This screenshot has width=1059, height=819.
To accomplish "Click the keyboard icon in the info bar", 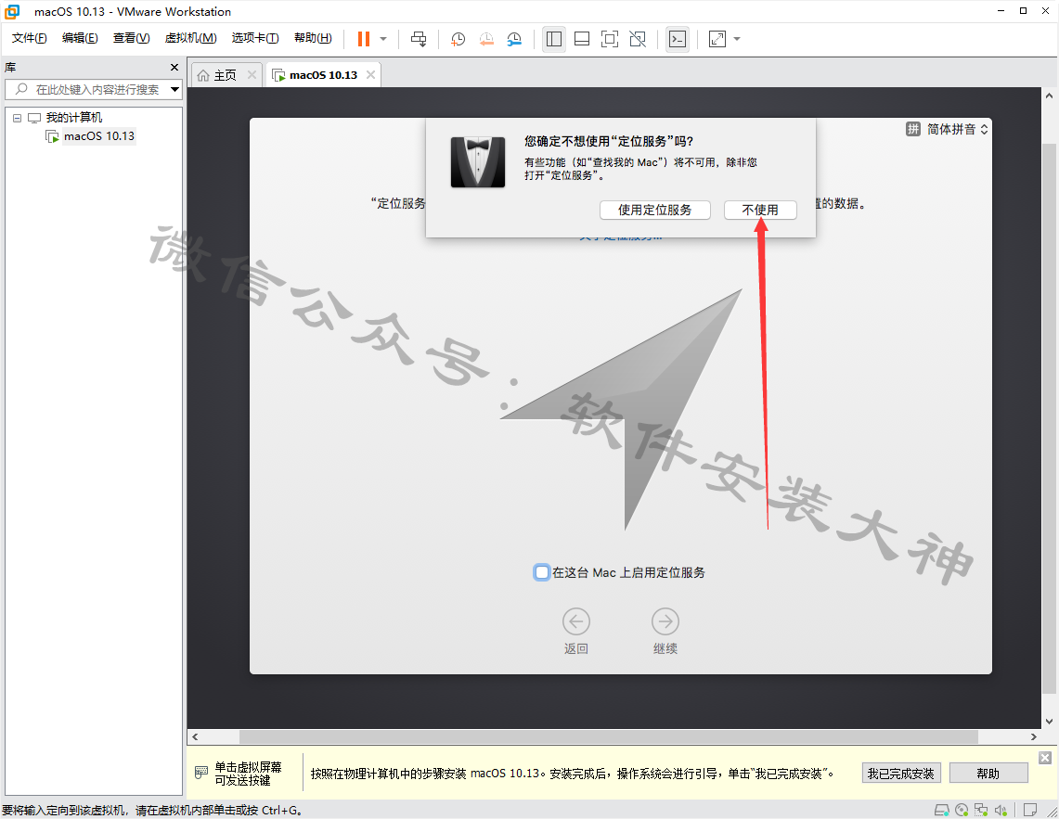I will [x=201, y=772].
